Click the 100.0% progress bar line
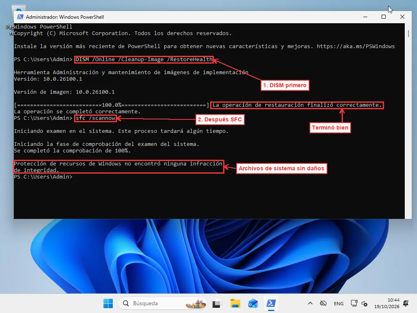 pyautogui.click(x=112, y=105)
